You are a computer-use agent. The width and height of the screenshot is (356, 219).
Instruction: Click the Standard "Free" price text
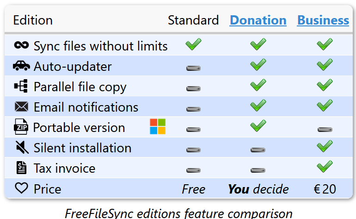[x=193, y=189]
